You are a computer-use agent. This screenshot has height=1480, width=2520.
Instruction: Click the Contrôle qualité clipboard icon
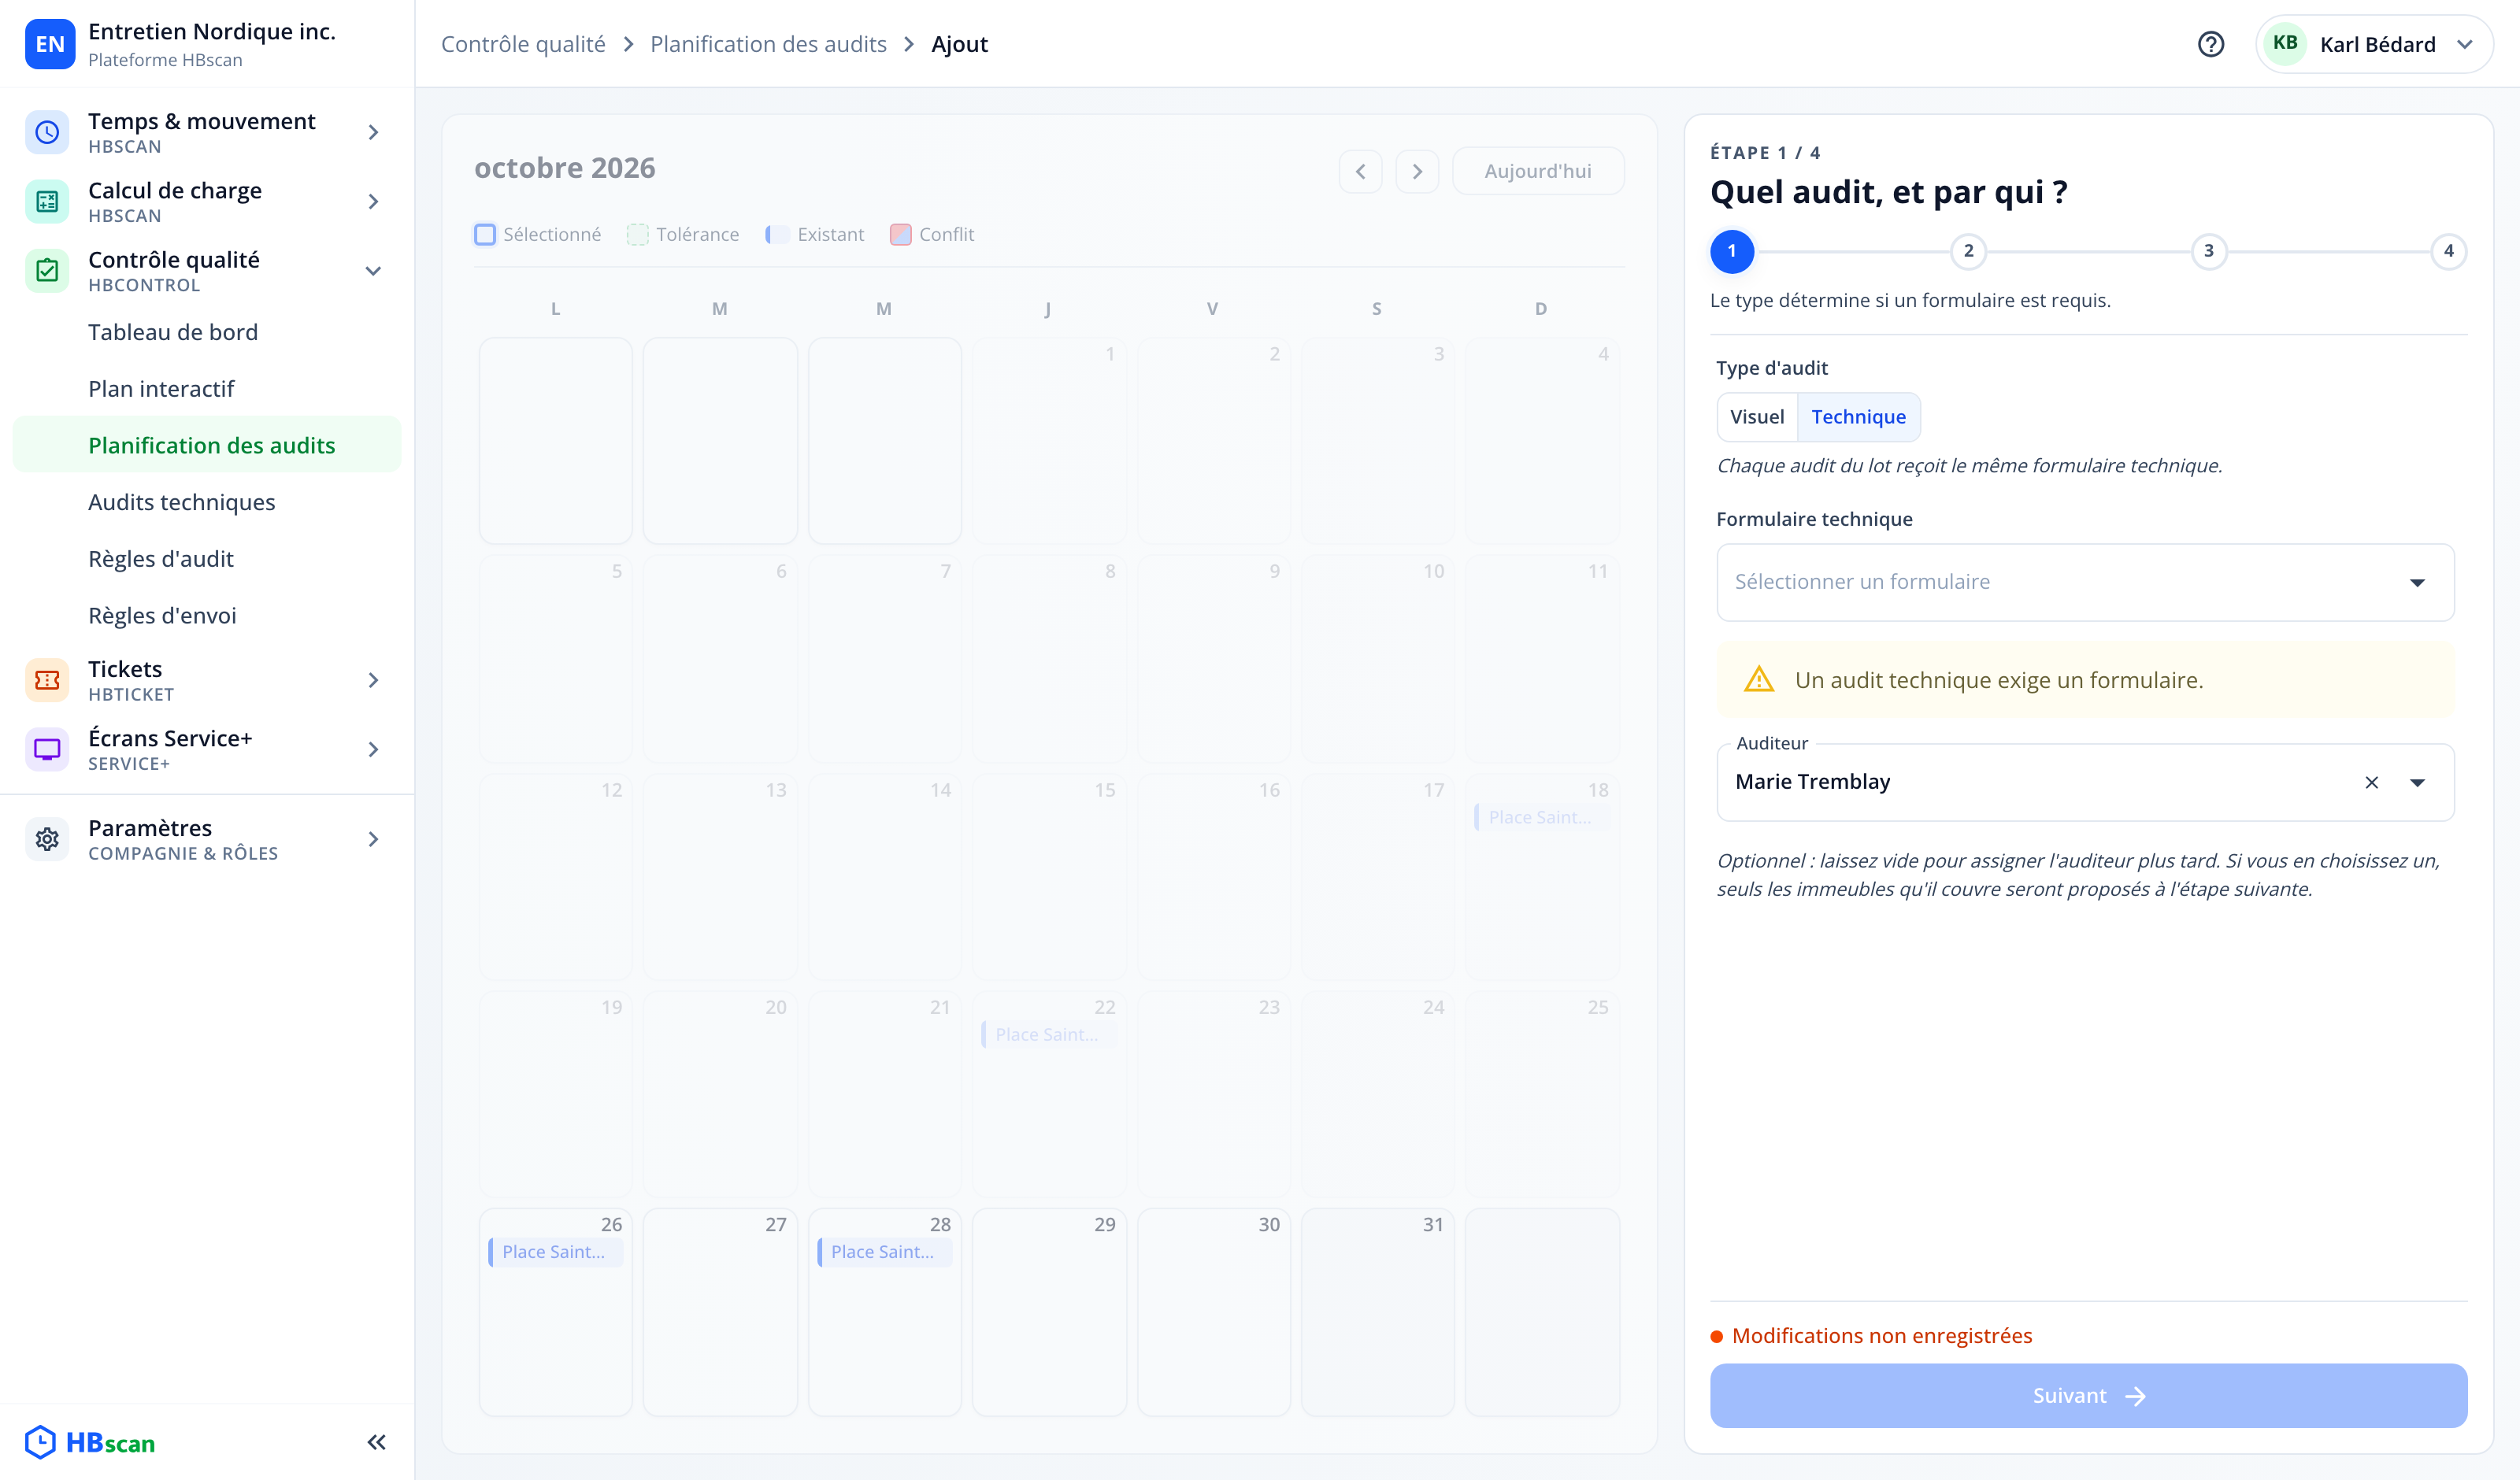(47, 270)
